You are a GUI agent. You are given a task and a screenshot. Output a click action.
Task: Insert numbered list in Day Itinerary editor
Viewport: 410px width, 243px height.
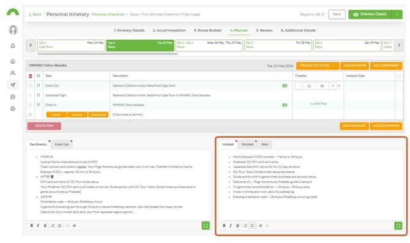[x=53, y=225]
